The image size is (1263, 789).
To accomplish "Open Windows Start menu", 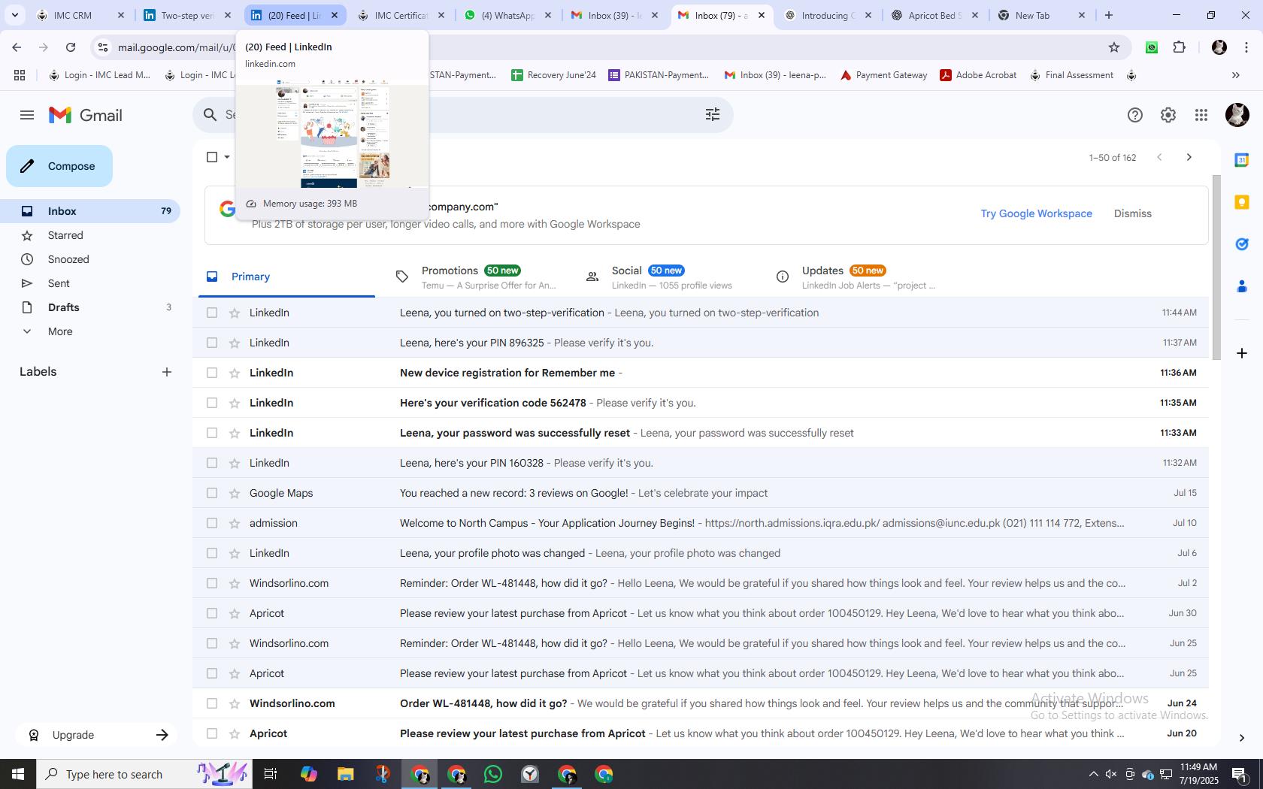I will pos(18,774).
